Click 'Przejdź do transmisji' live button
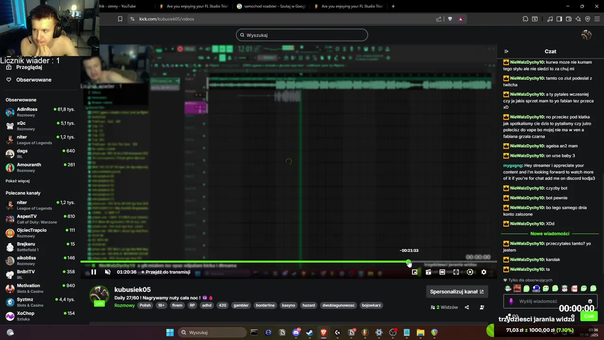 click(166, 272)
